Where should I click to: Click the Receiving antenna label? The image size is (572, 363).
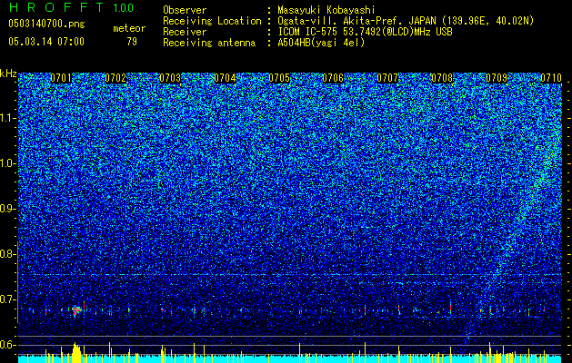[209, 43]
